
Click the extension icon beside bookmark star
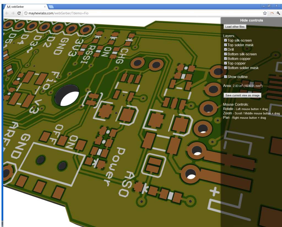pyautogui.click(x=272, y=13)
